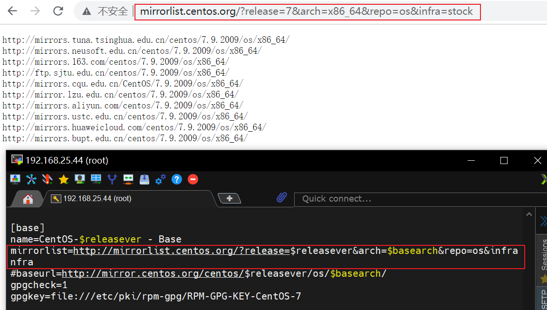Select the Split terminal grid icon
Image resolution: width=547 pixels, height=310 pixels.
[x=96, y=179]
